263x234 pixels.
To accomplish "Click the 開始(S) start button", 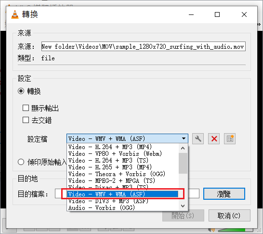I will 183,216.
